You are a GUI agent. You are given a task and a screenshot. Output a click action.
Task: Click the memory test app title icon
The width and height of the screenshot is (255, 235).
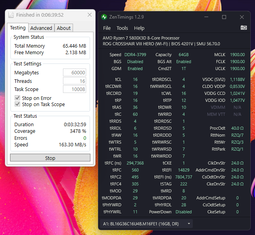coord(11,15)
